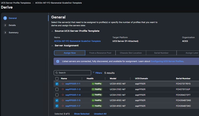Click step 1 circle for General
This screenshot has width=199, height=116.
tap(5, 18)
